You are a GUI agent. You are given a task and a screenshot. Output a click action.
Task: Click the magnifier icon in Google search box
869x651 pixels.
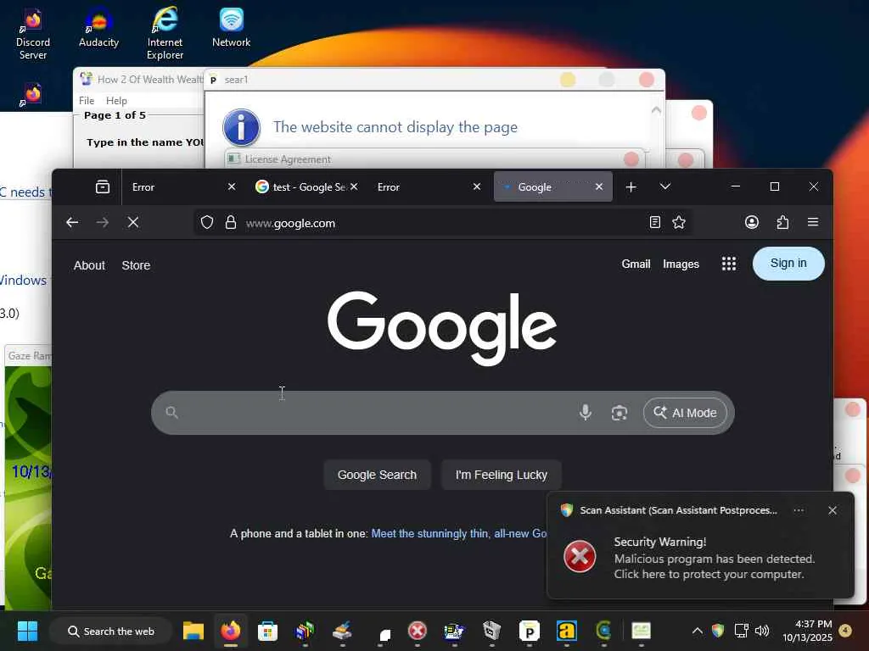click(x=171, y=413)
